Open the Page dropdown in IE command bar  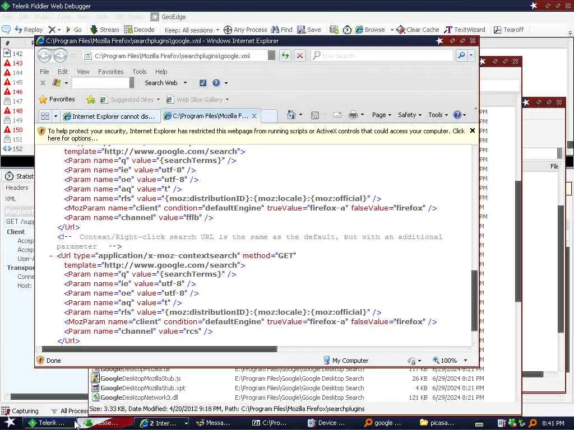pos(382,115)
